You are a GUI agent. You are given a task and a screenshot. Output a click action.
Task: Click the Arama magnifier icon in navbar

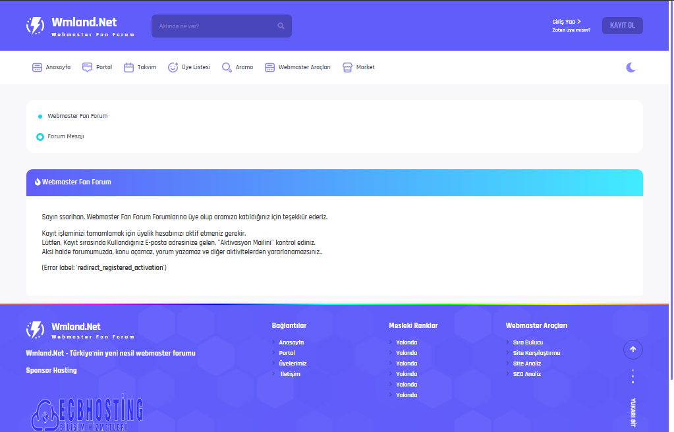[x=227, y=67]
